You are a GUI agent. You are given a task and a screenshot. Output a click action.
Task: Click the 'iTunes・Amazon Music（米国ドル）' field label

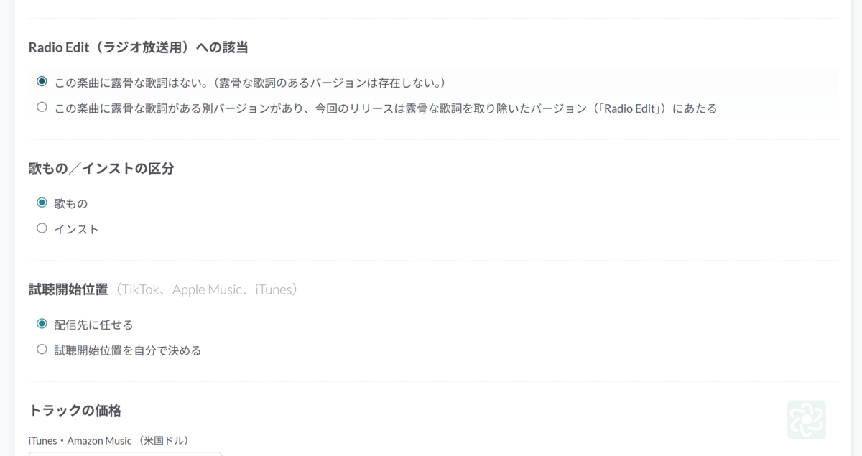pyautogui.click(x=108, y=440)
